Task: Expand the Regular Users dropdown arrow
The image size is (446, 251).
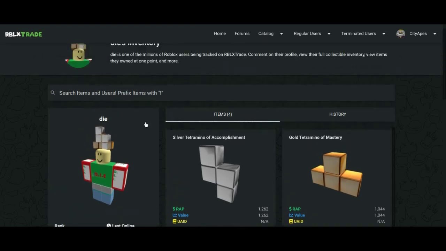Action: click(x=329, y=34)
